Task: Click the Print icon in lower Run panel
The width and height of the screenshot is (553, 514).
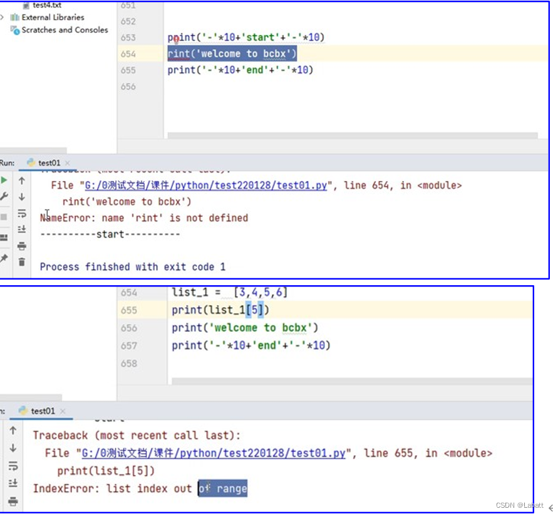Action: 13,501
